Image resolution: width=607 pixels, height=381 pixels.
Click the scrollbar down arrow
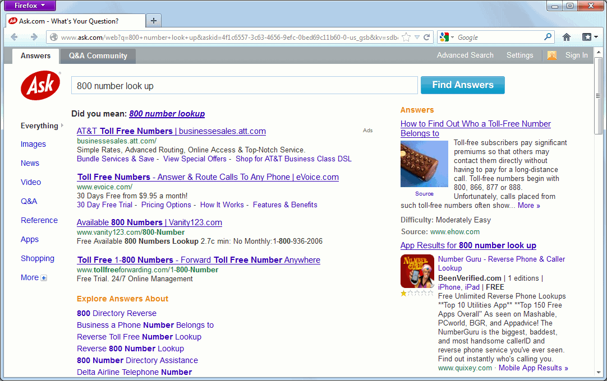[x=599, y=373]
